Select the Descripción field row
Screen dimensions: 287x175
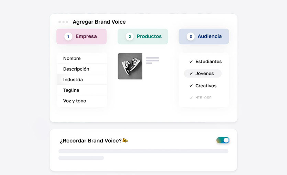tap(82, 69)
